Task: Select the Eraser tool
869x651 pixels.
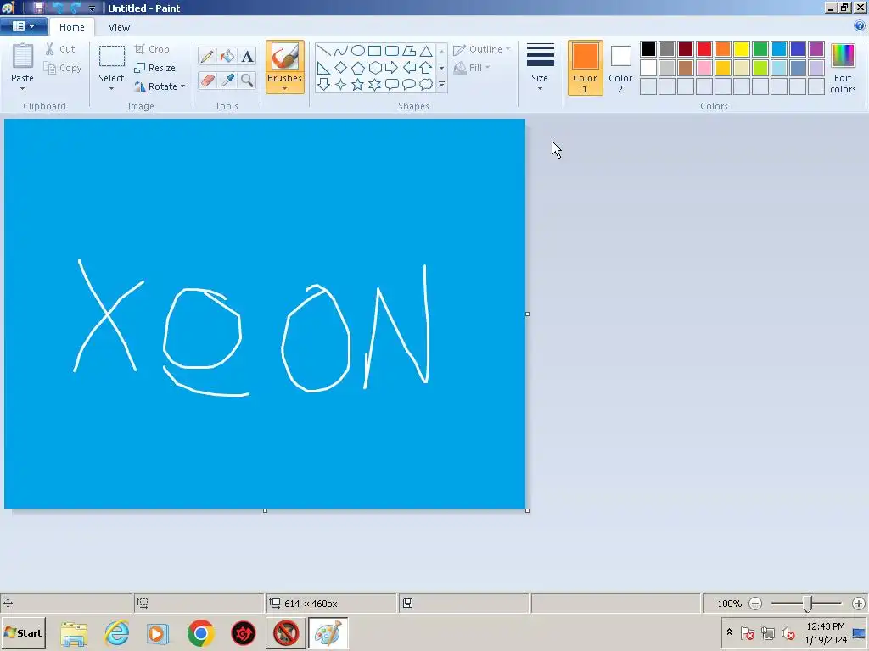Action: 207,81
